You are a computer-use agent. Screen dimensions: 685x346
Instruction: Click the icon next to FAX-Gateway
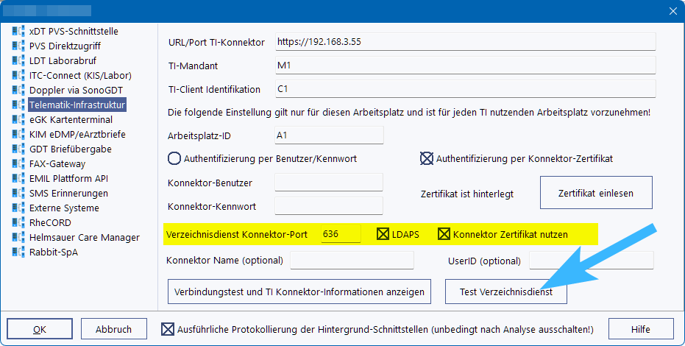tap(18, 164)
